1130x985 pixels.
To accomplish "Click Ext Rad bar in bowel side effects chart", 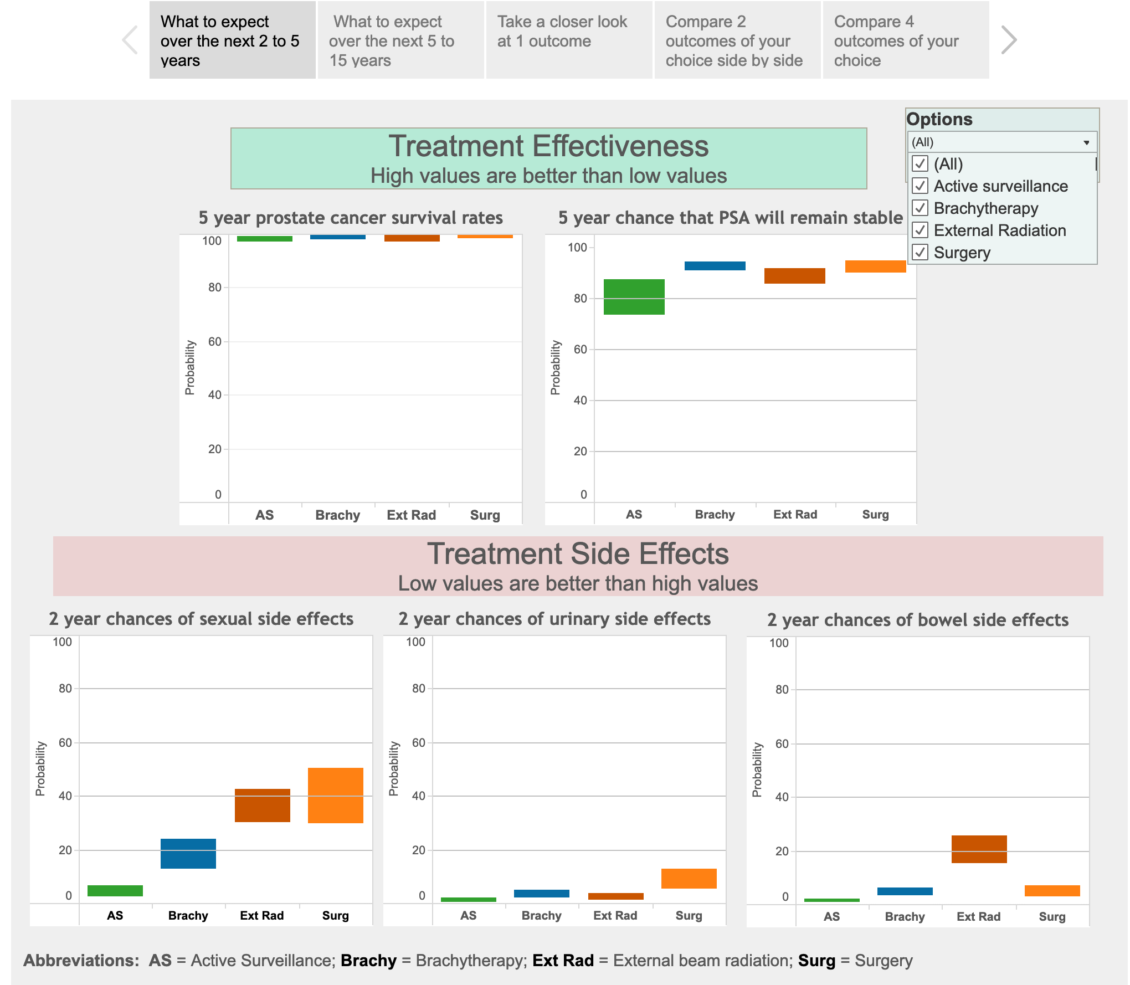I will [x=979, y=849].
